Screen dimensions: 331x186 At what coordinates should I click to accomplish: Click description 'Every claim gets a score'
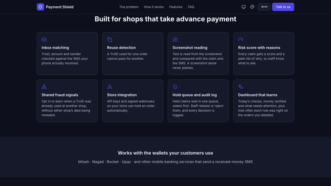(261, 59)
